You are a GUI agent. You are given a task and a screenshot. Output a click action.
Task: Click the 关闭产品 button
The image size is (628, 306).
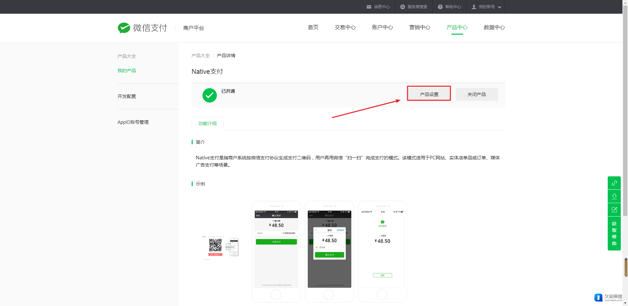coord(477,94)
